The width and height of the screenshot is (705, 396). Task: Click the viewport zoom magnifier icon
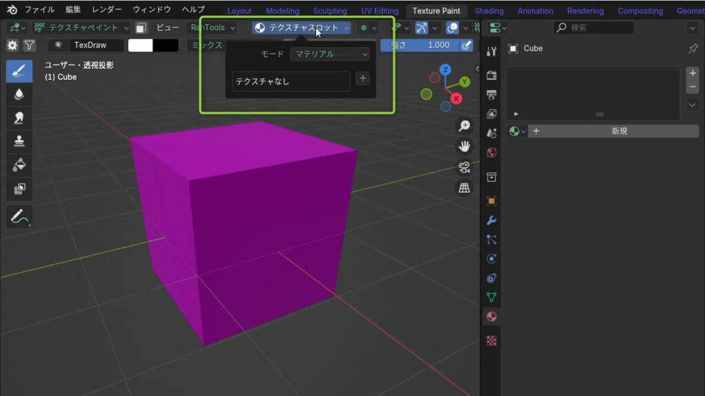click(464, 126)
